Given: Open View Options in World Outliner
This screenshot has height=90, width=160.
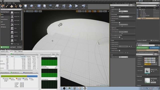Looking at the screenshot, I should pyautogui.click(x=155, y=40).
